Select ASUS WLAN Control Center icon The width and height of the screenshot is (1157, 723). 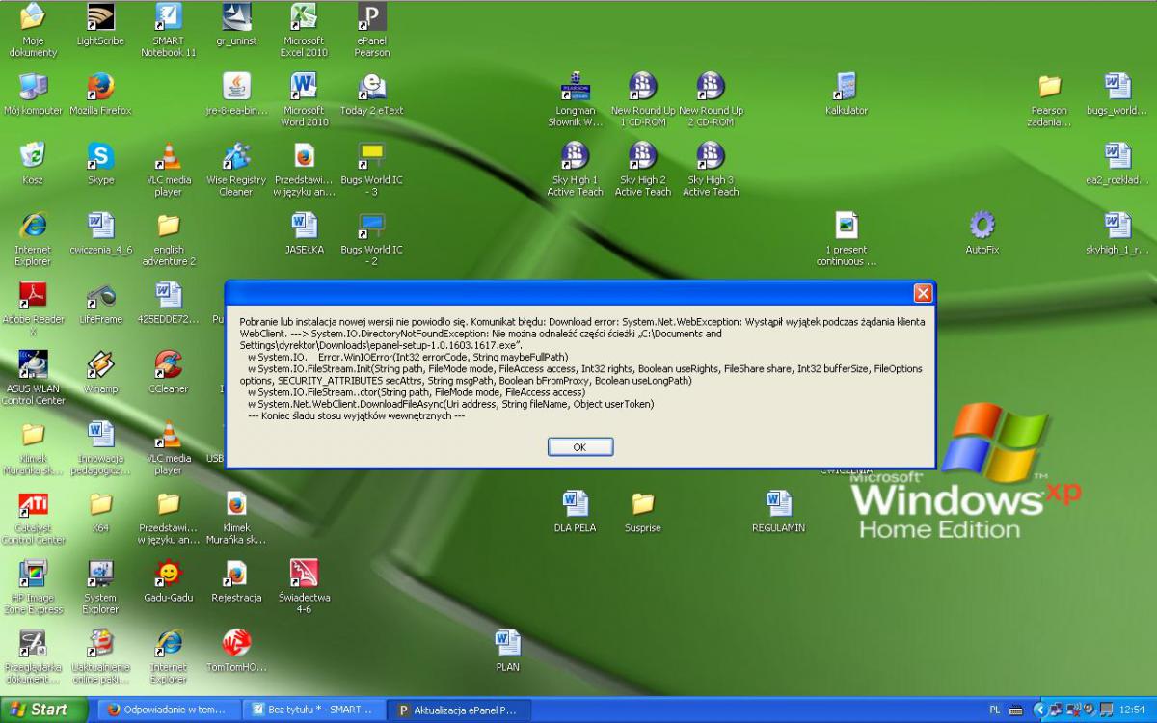(x=33, y=378)
